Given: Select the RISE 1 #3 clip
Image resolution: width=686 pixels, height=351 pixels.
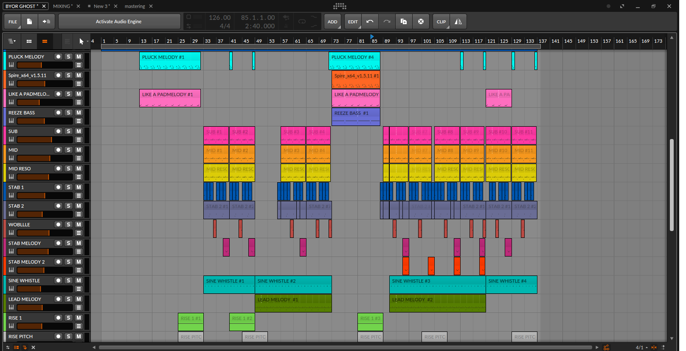Looking at the screenshot, I should tap(370, 322).
